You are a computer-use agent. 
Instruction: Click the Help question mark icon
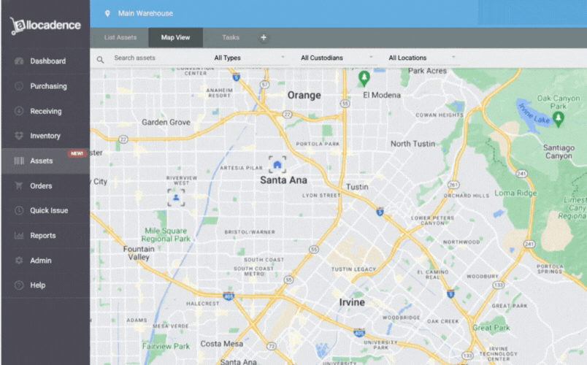19,285
